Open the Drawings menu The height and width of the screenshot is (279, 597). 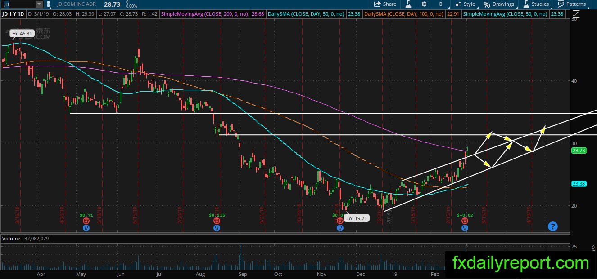(499, 4)
